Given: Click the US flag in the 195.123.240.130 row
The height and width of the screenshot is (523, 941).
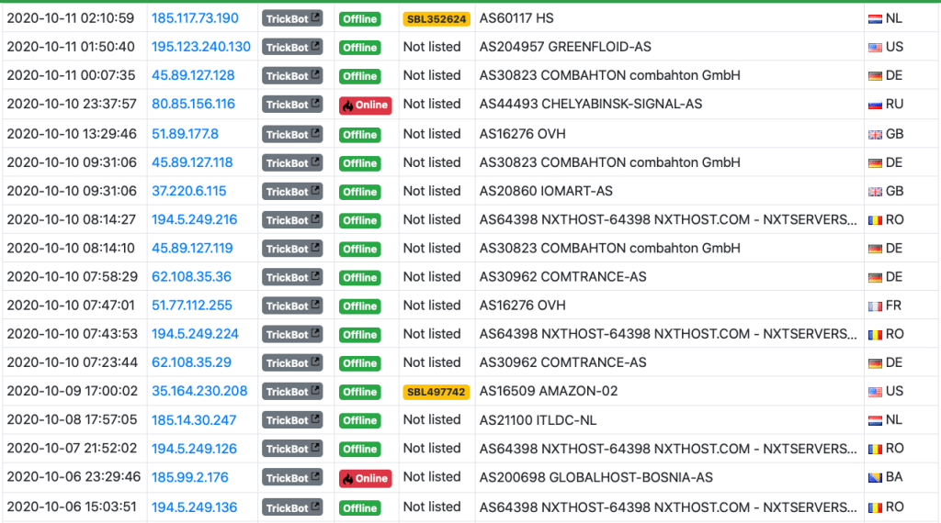Looking at the screenshot, I should (x=875, y=48).
